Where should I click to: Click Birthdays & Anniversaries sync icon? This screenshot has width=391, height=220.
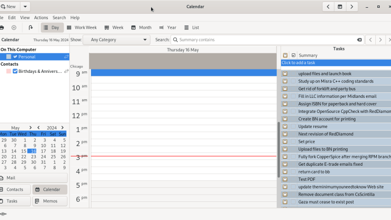click(66, 71)
